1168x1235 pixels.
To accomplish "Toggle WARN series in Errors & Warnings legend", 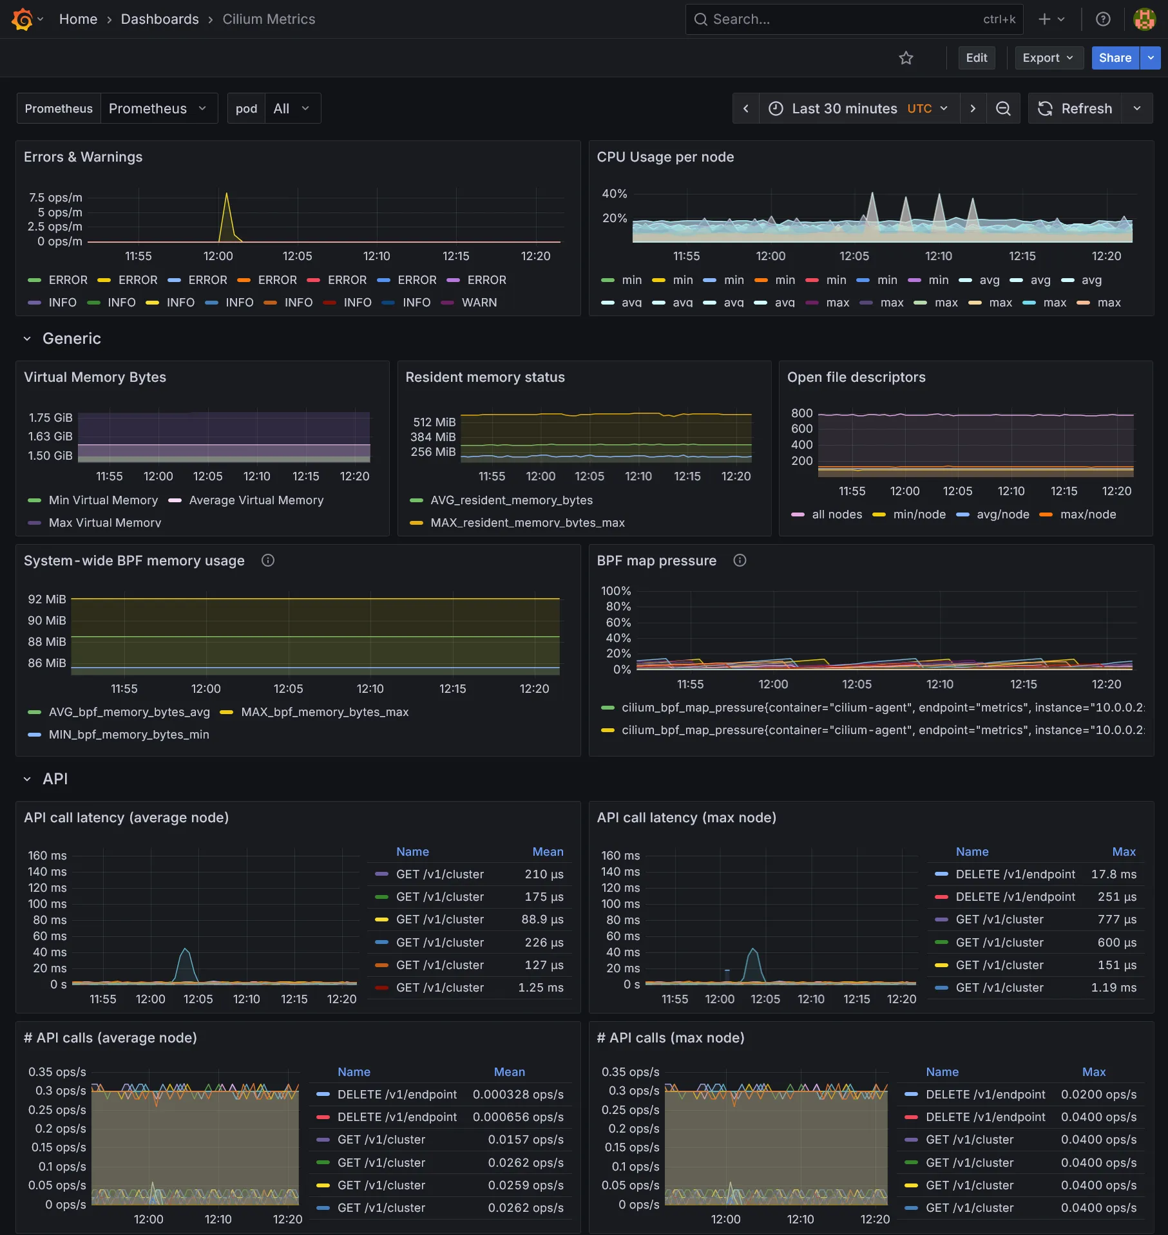I will click(x=479, y=303).
